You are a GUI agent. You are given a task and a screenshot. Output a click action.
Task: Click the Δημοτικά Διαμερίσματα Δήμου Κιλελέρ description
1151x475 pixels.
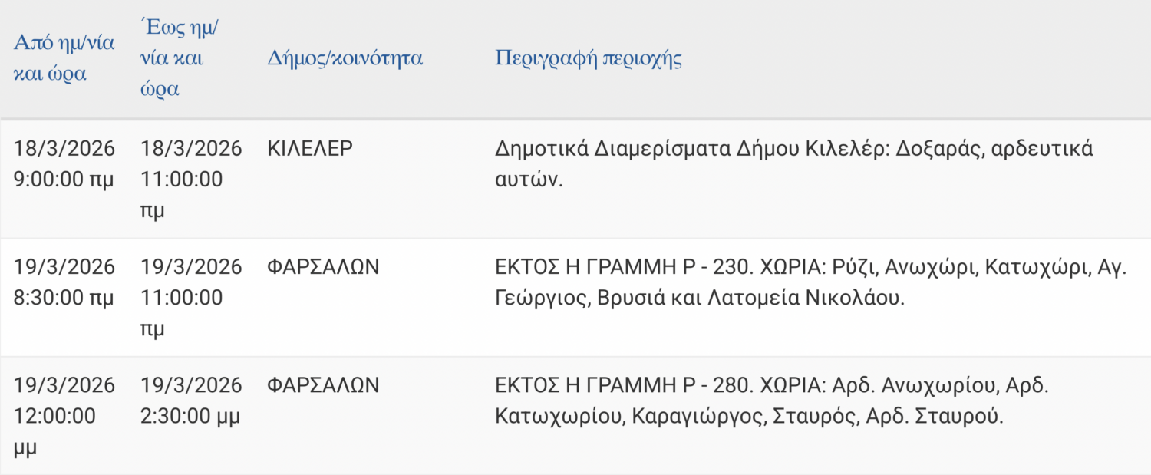pos(793,164)
